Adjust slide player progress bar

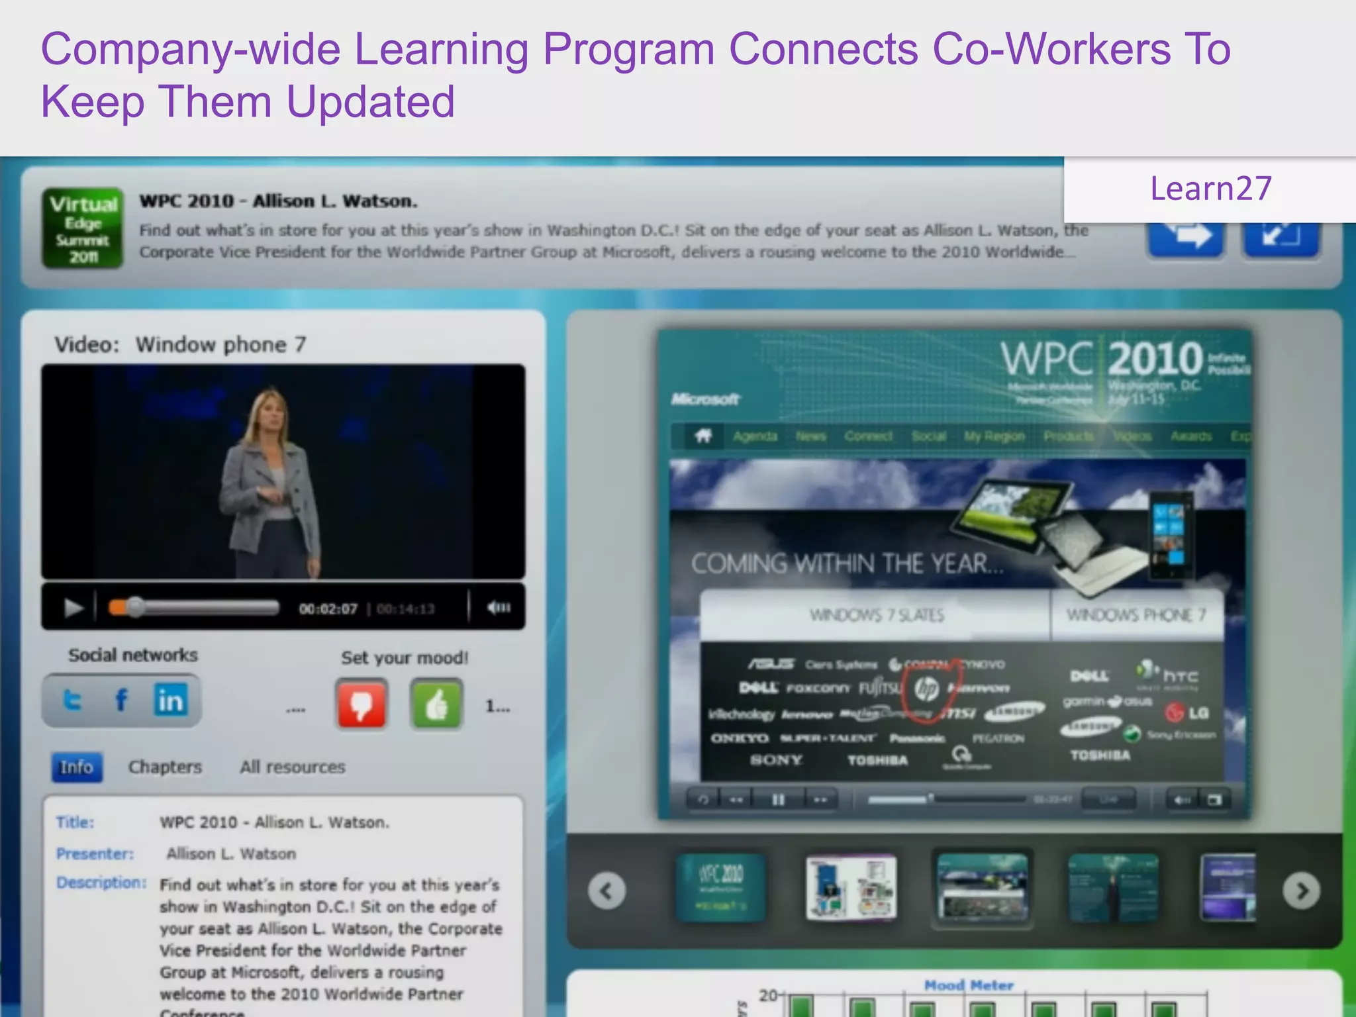click(x=947, y=800)
